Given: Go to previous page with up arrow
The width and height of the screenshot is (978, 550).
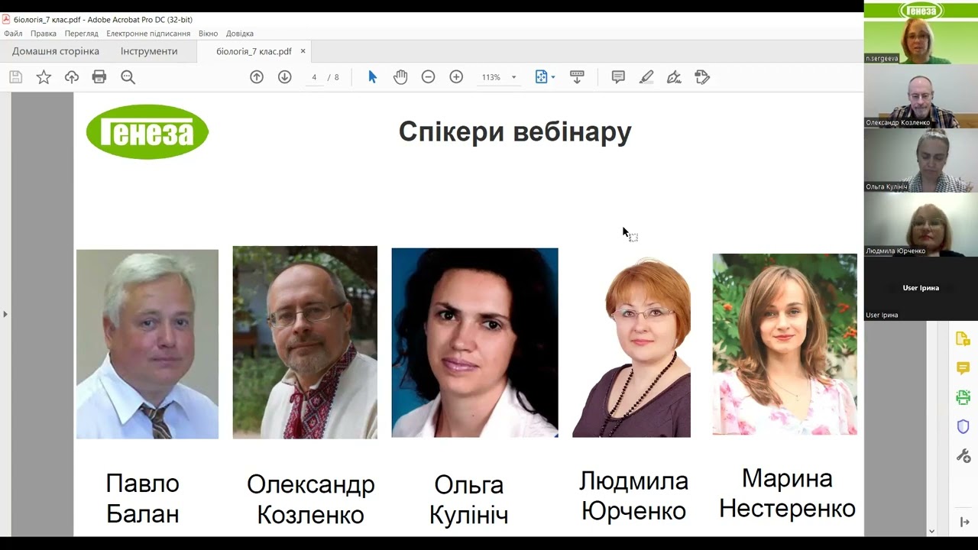Looking at the screenshot, I should 257,77.
